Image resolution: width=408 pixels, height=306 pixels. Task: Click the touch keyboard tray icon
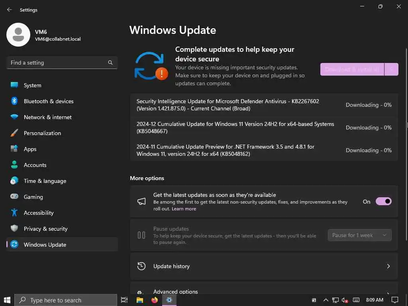[x=356, y=300]
